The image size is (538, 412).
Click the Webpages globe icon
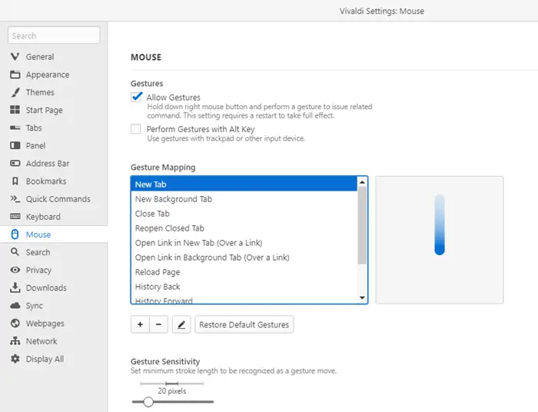coord(15,323)
